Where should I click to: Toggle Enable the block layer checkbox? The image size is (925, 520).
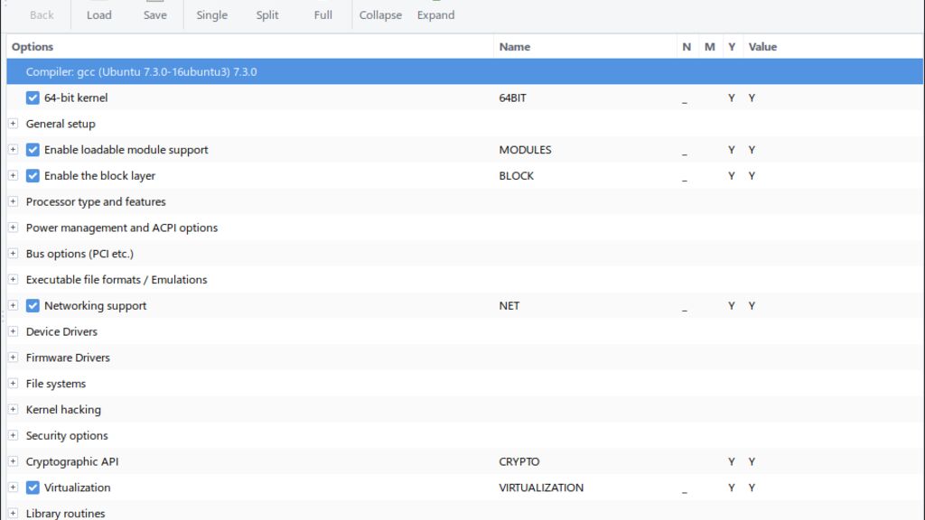pos(33,176)
